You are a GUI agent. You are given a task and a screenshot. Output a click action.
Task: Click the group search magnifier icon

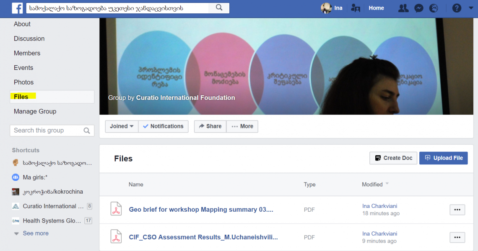[87, 131]
